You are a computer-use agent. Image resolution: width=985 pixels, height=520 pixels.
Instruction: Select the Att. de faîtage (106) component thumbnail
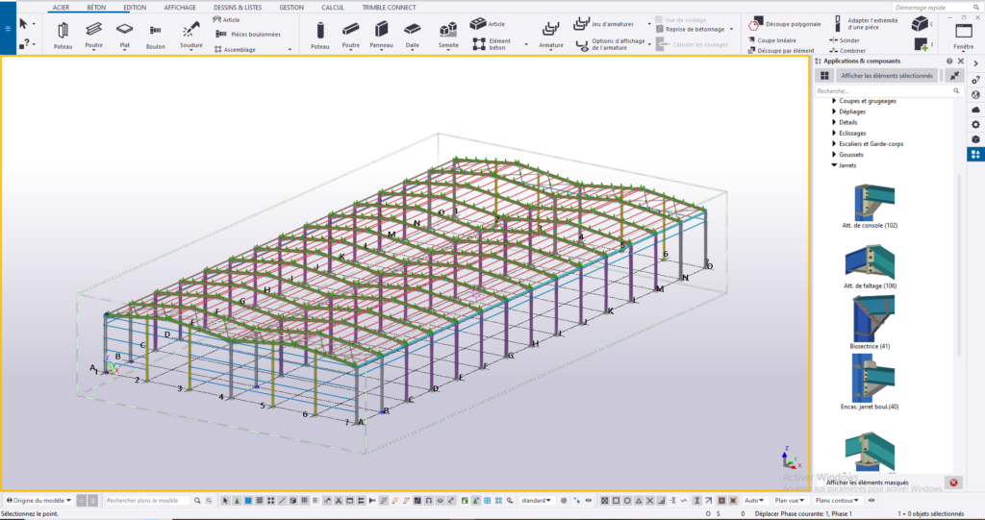pos(870,265)
